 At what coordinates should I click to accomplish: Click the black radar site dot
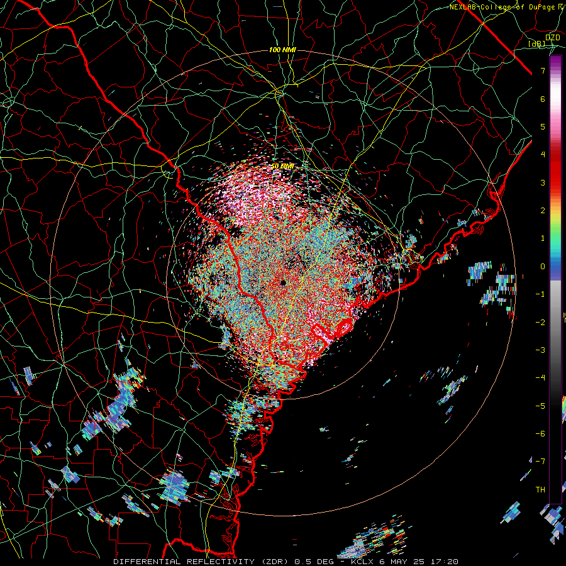coord(283,282)
